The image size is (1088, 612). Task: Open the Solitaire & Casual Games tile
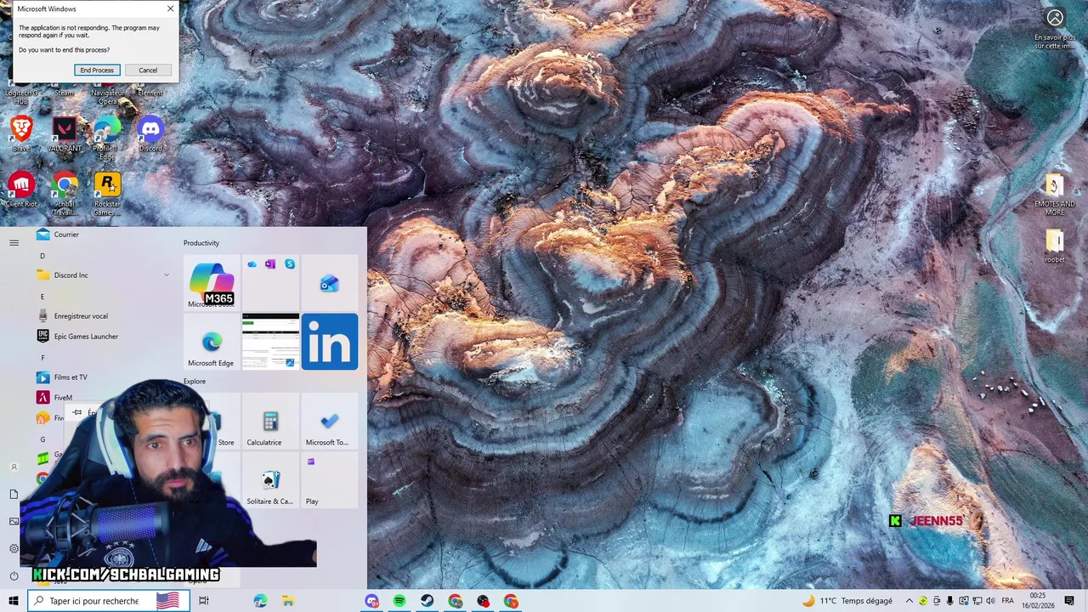270,480
